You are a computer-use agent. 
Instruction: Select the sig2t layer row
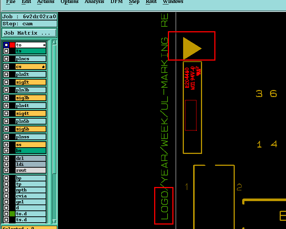point(30,82)
